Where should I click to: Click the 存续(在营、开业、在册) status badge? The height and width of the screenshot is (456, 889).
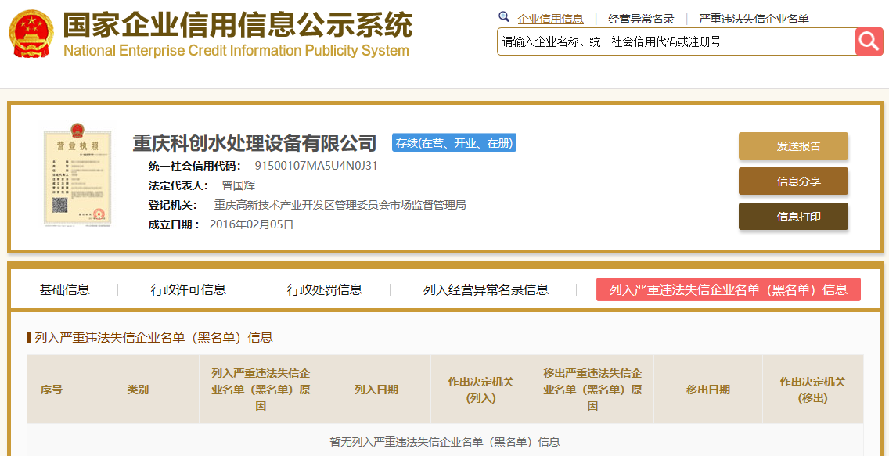tap(454, 143)
